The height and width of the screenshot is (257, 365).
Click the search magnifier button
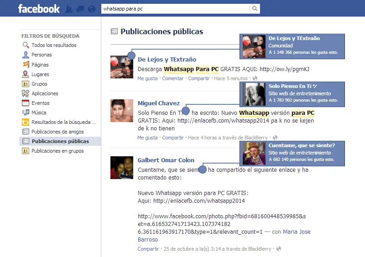(x=255, y=9)
